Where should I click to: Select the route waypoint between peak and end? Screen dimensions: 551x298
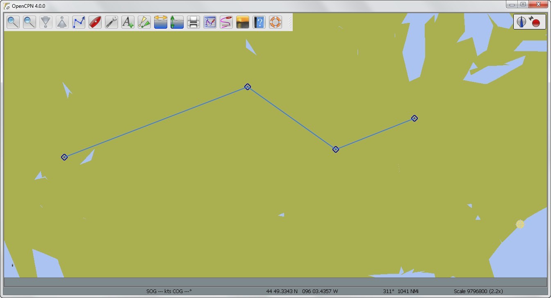[x=336, y=149]
